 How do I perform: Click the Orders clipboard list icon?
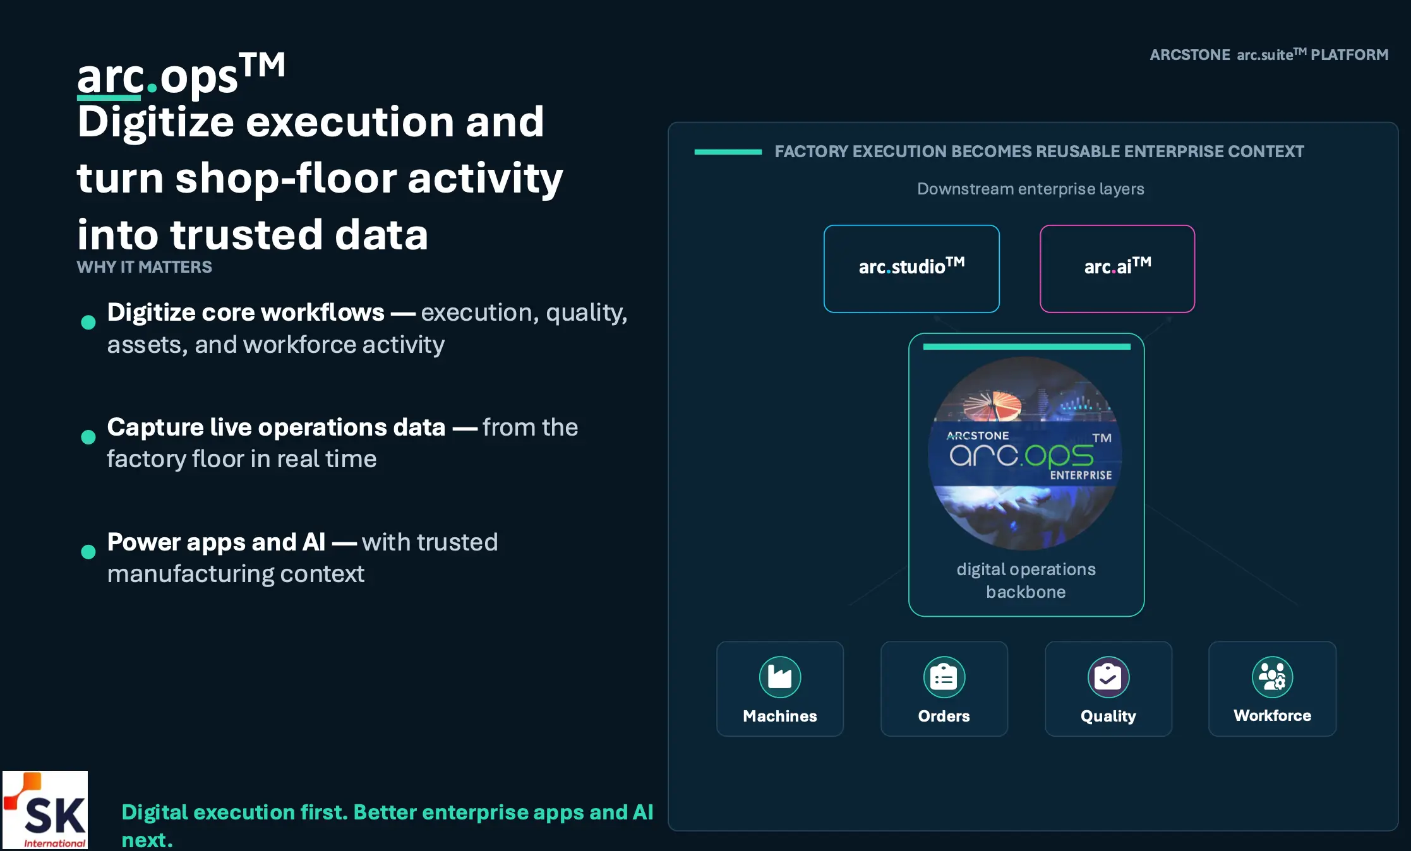click(944, 677)
